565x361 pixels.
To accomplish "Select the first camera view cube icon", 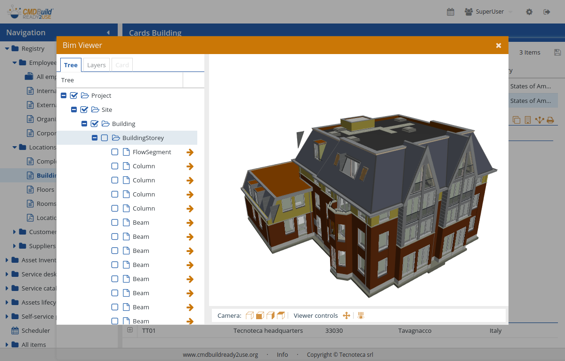I will (250, 315).
